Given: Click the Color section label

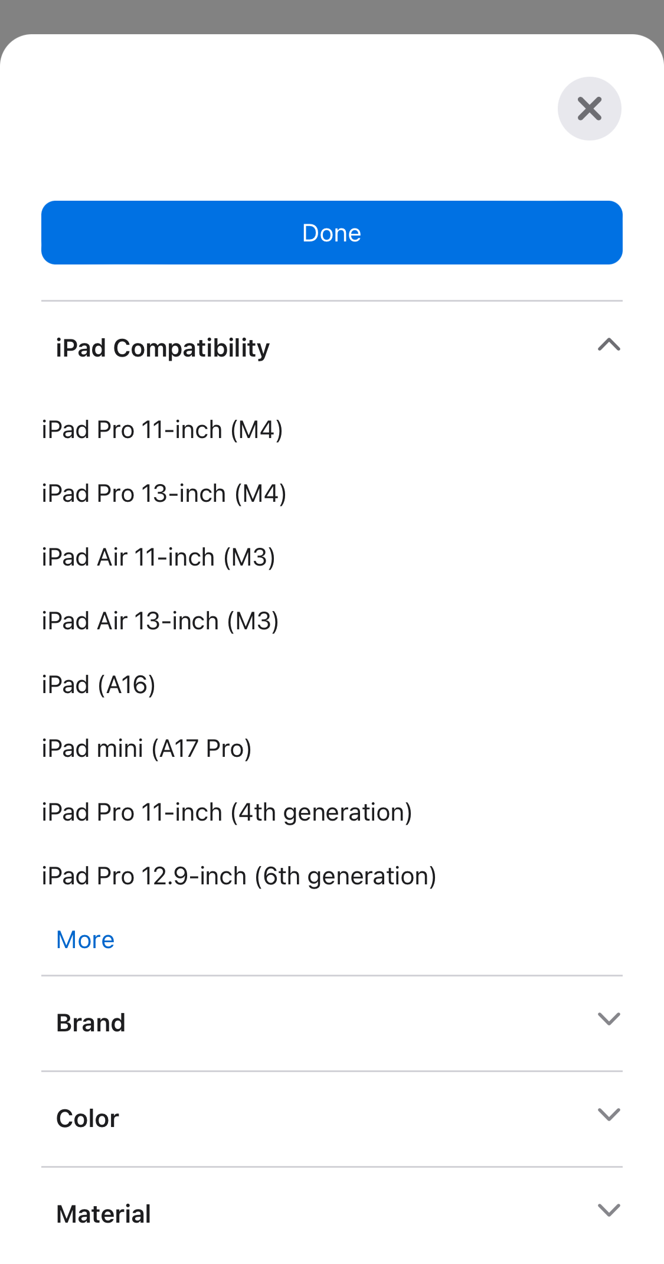Looking at the screenshot, I should [x=87, y=1118].
